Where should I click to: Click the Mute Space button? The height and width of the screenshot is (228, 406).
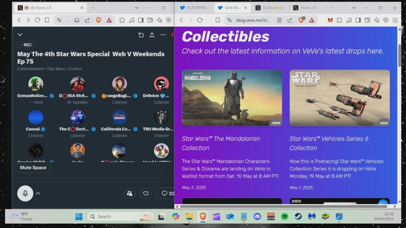[33, 168]
